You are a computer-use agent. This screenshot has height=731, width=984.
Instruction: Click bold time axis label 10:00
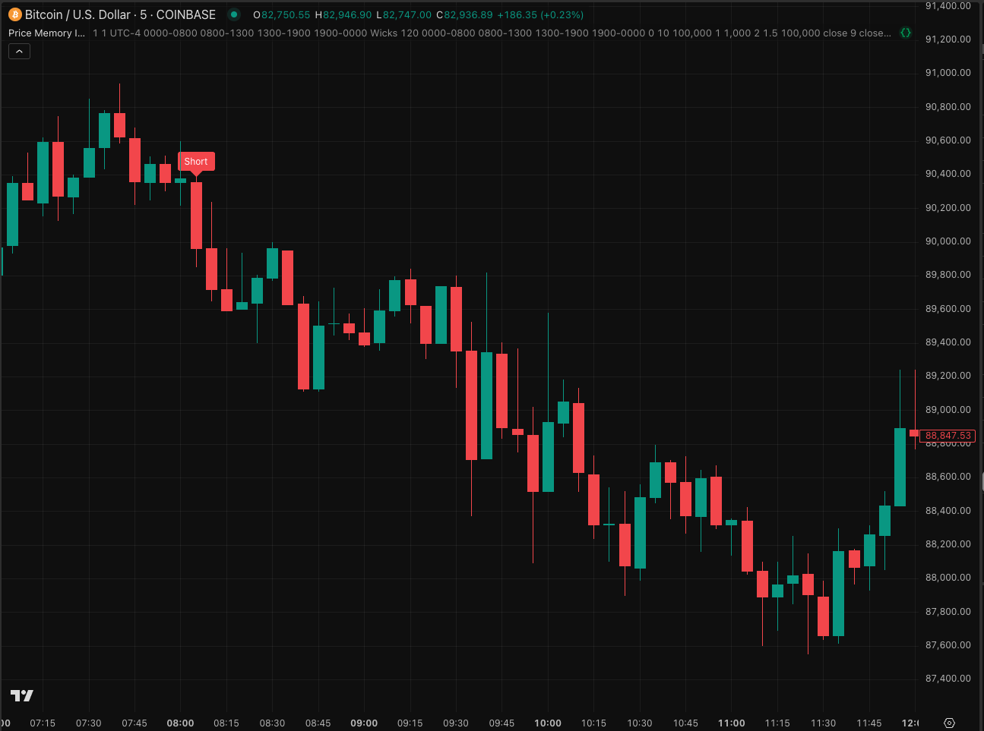[548, 723]
